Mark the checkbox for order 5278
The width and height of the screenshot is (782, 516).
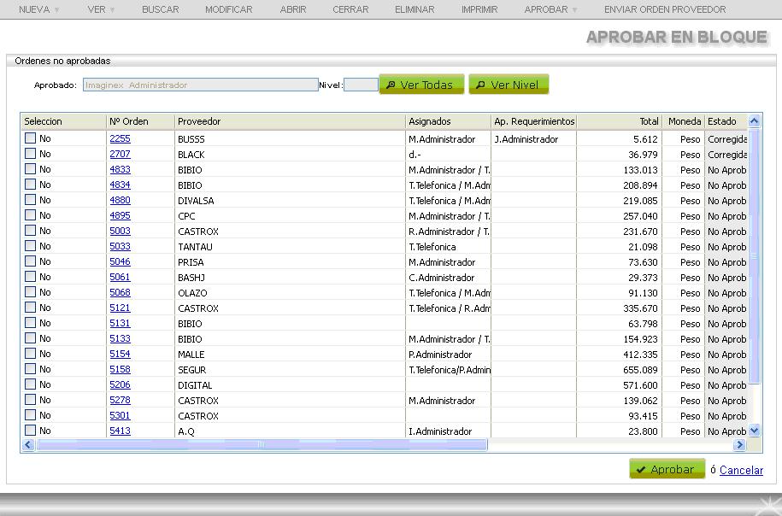coord(31,399)
